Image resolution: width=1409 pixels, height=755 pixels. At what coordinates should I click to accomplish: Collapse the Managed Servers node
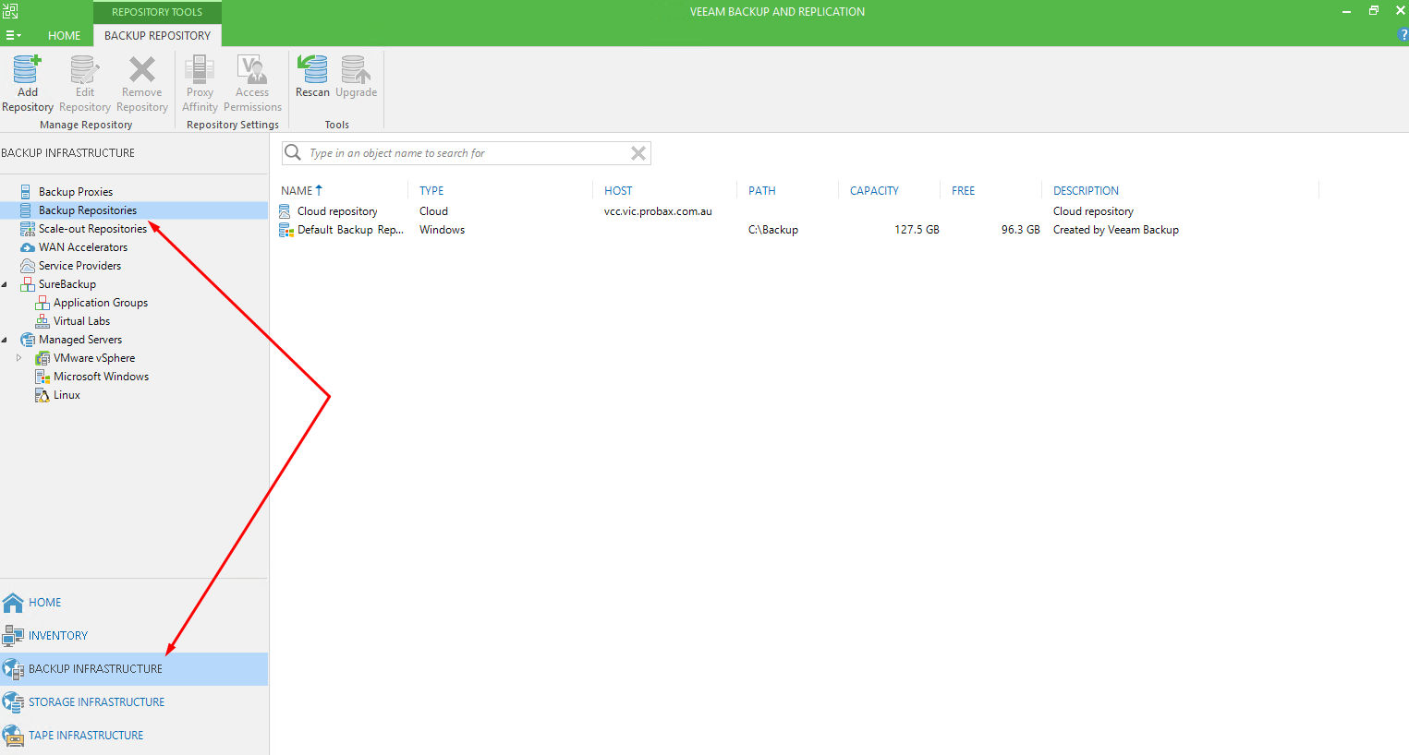[5, 340]
